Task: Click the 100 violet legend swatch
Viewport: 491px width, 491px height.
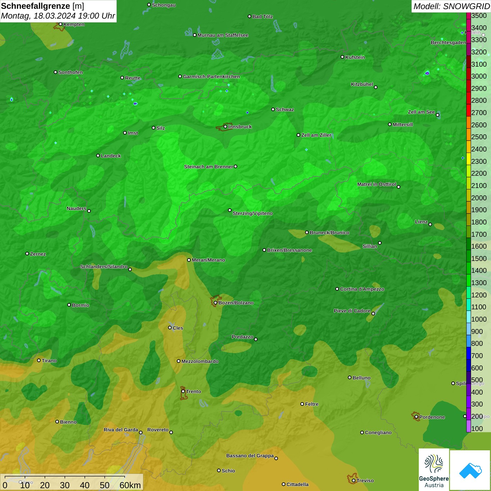Action: [x=469, y=426]
